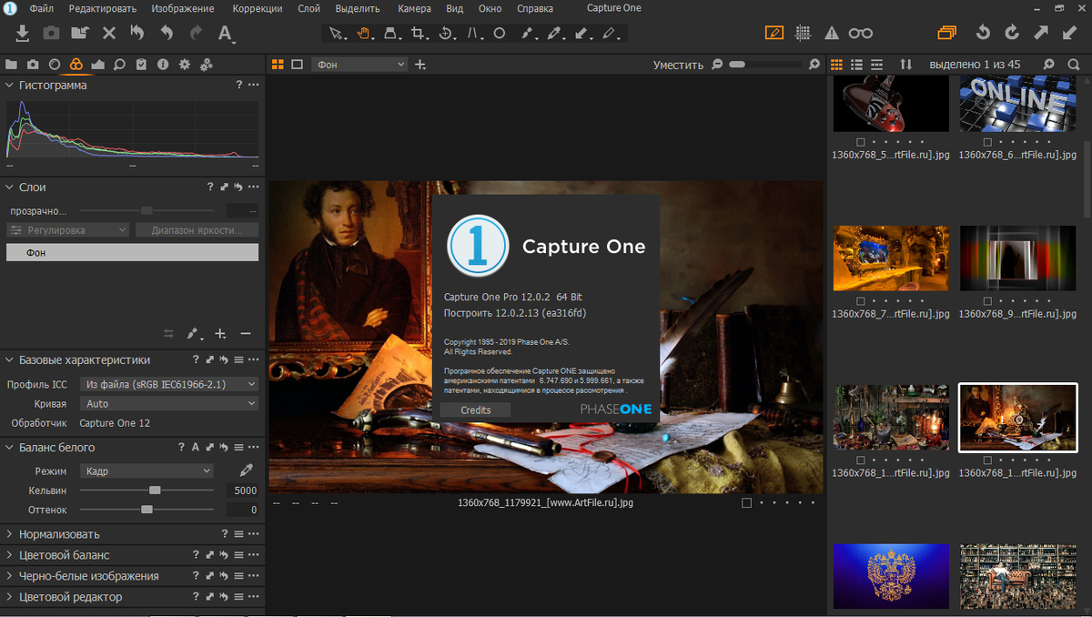Expand the Цветовой редактор panel
Image resolution: width=1092 pixels, height=617 pixels.
tap(10, 597)
